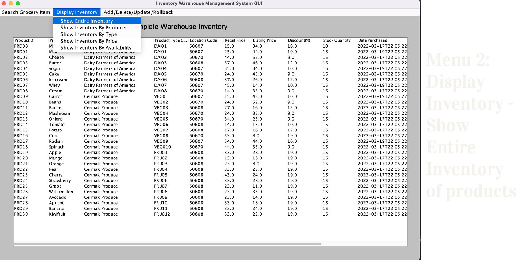The height and width of the screenshot is (260, 528).
Task: Click the ProductID column header
Action: point(31,40)
